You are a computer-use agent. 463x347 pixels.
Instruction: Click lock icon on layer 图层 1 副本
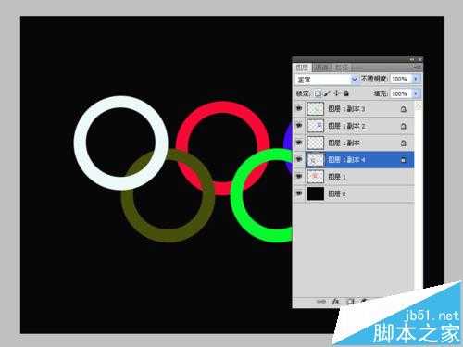coord(403,143)
